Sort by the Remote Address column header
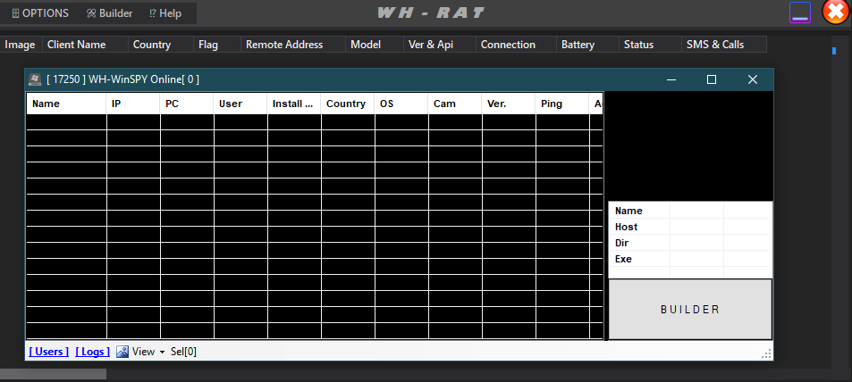Viewport: 852px width, 382px height. pyautogui.click(x=283, y=45)
